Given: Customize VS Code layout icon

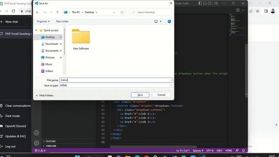Looking at the screenshot, I should tap(216, 3).
